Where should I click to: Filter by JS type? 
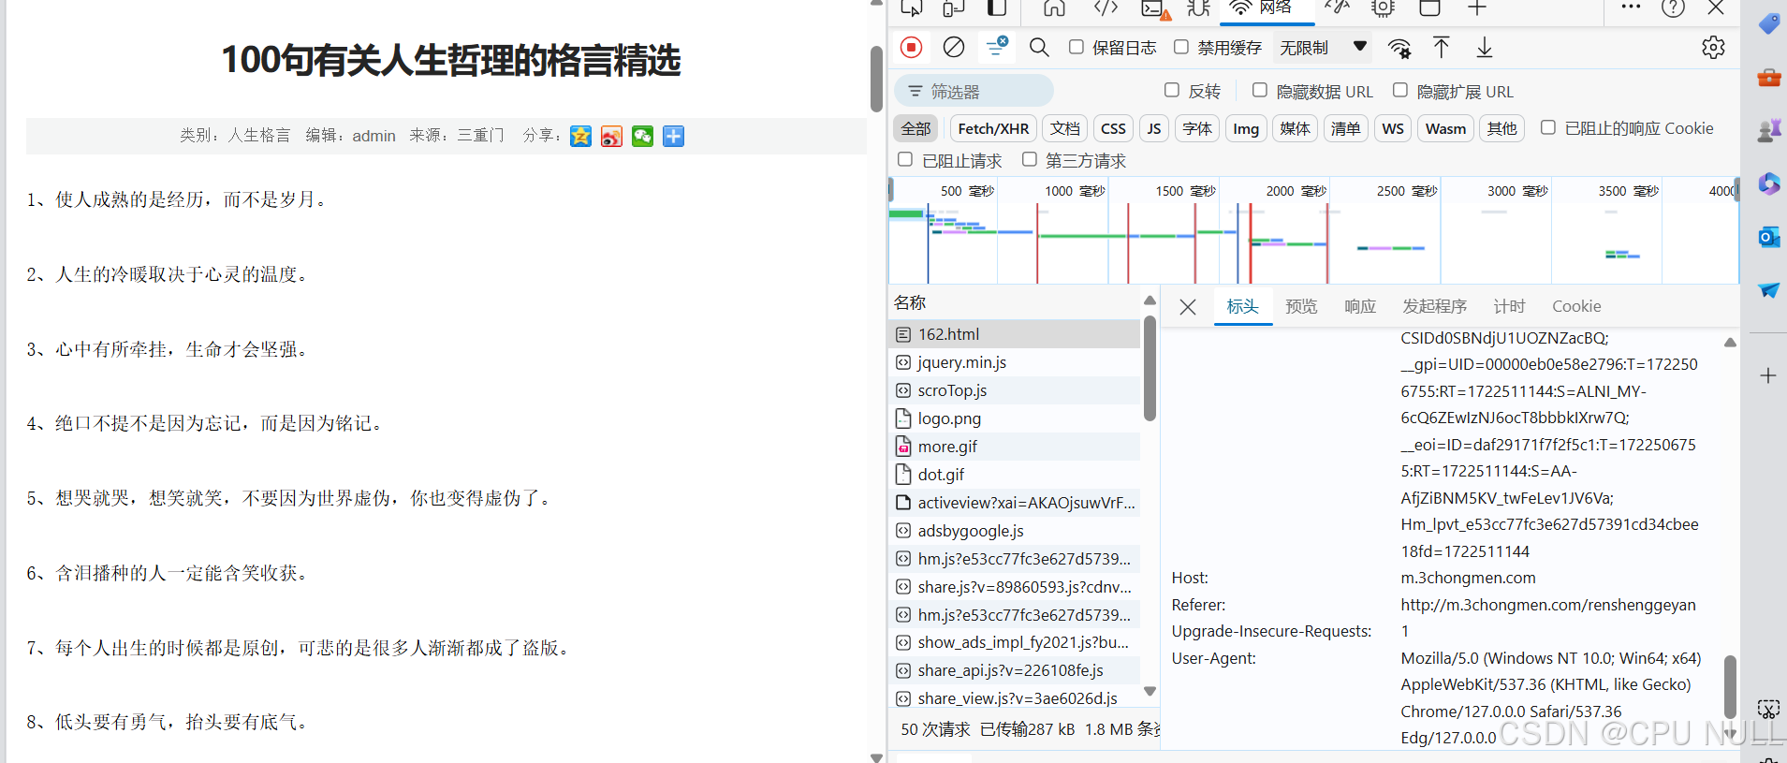point(1154,128)
